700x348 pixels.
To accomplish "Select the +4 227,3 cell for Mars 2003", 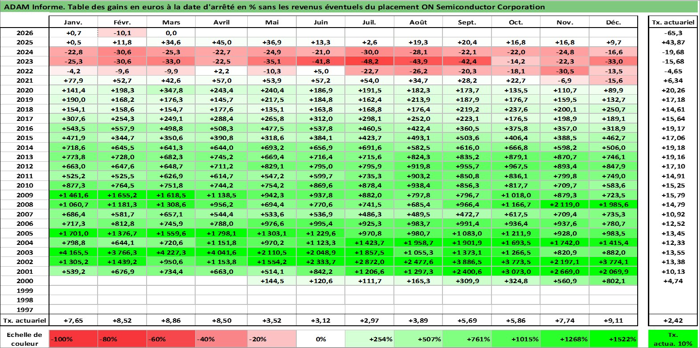I will click(x=171, y=252).
